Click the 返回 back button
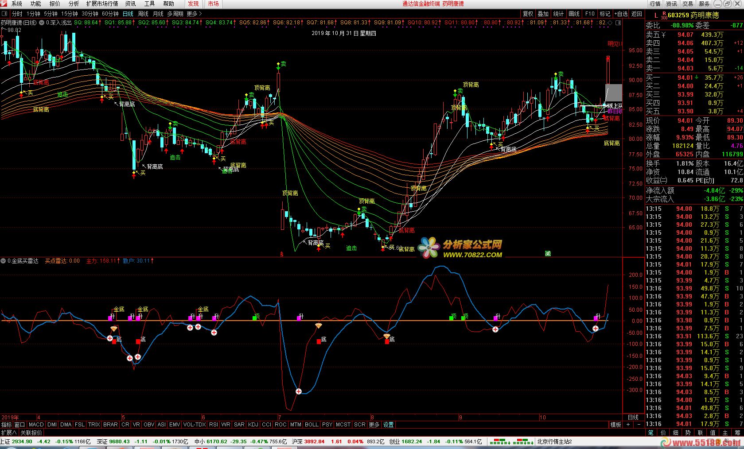The image size is (744, 449). (x=637, y=14)
